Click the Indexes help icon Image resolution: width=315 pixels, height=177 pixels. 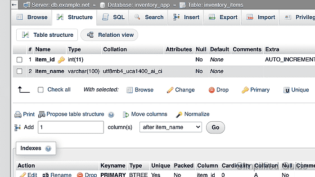(x=48, y=148)
